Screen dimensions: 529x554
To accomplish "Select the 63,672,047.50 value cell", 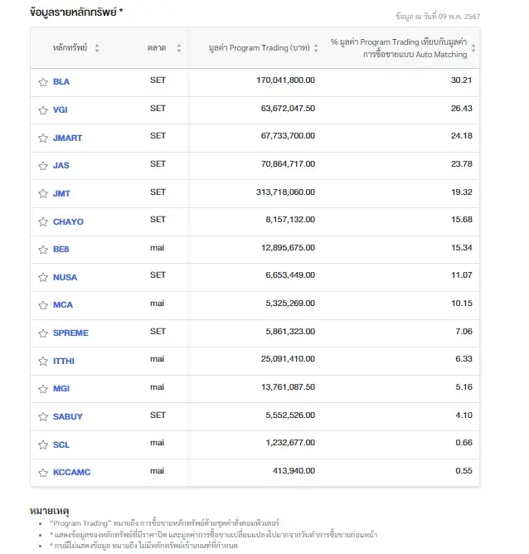I will [x=288, y=109].
